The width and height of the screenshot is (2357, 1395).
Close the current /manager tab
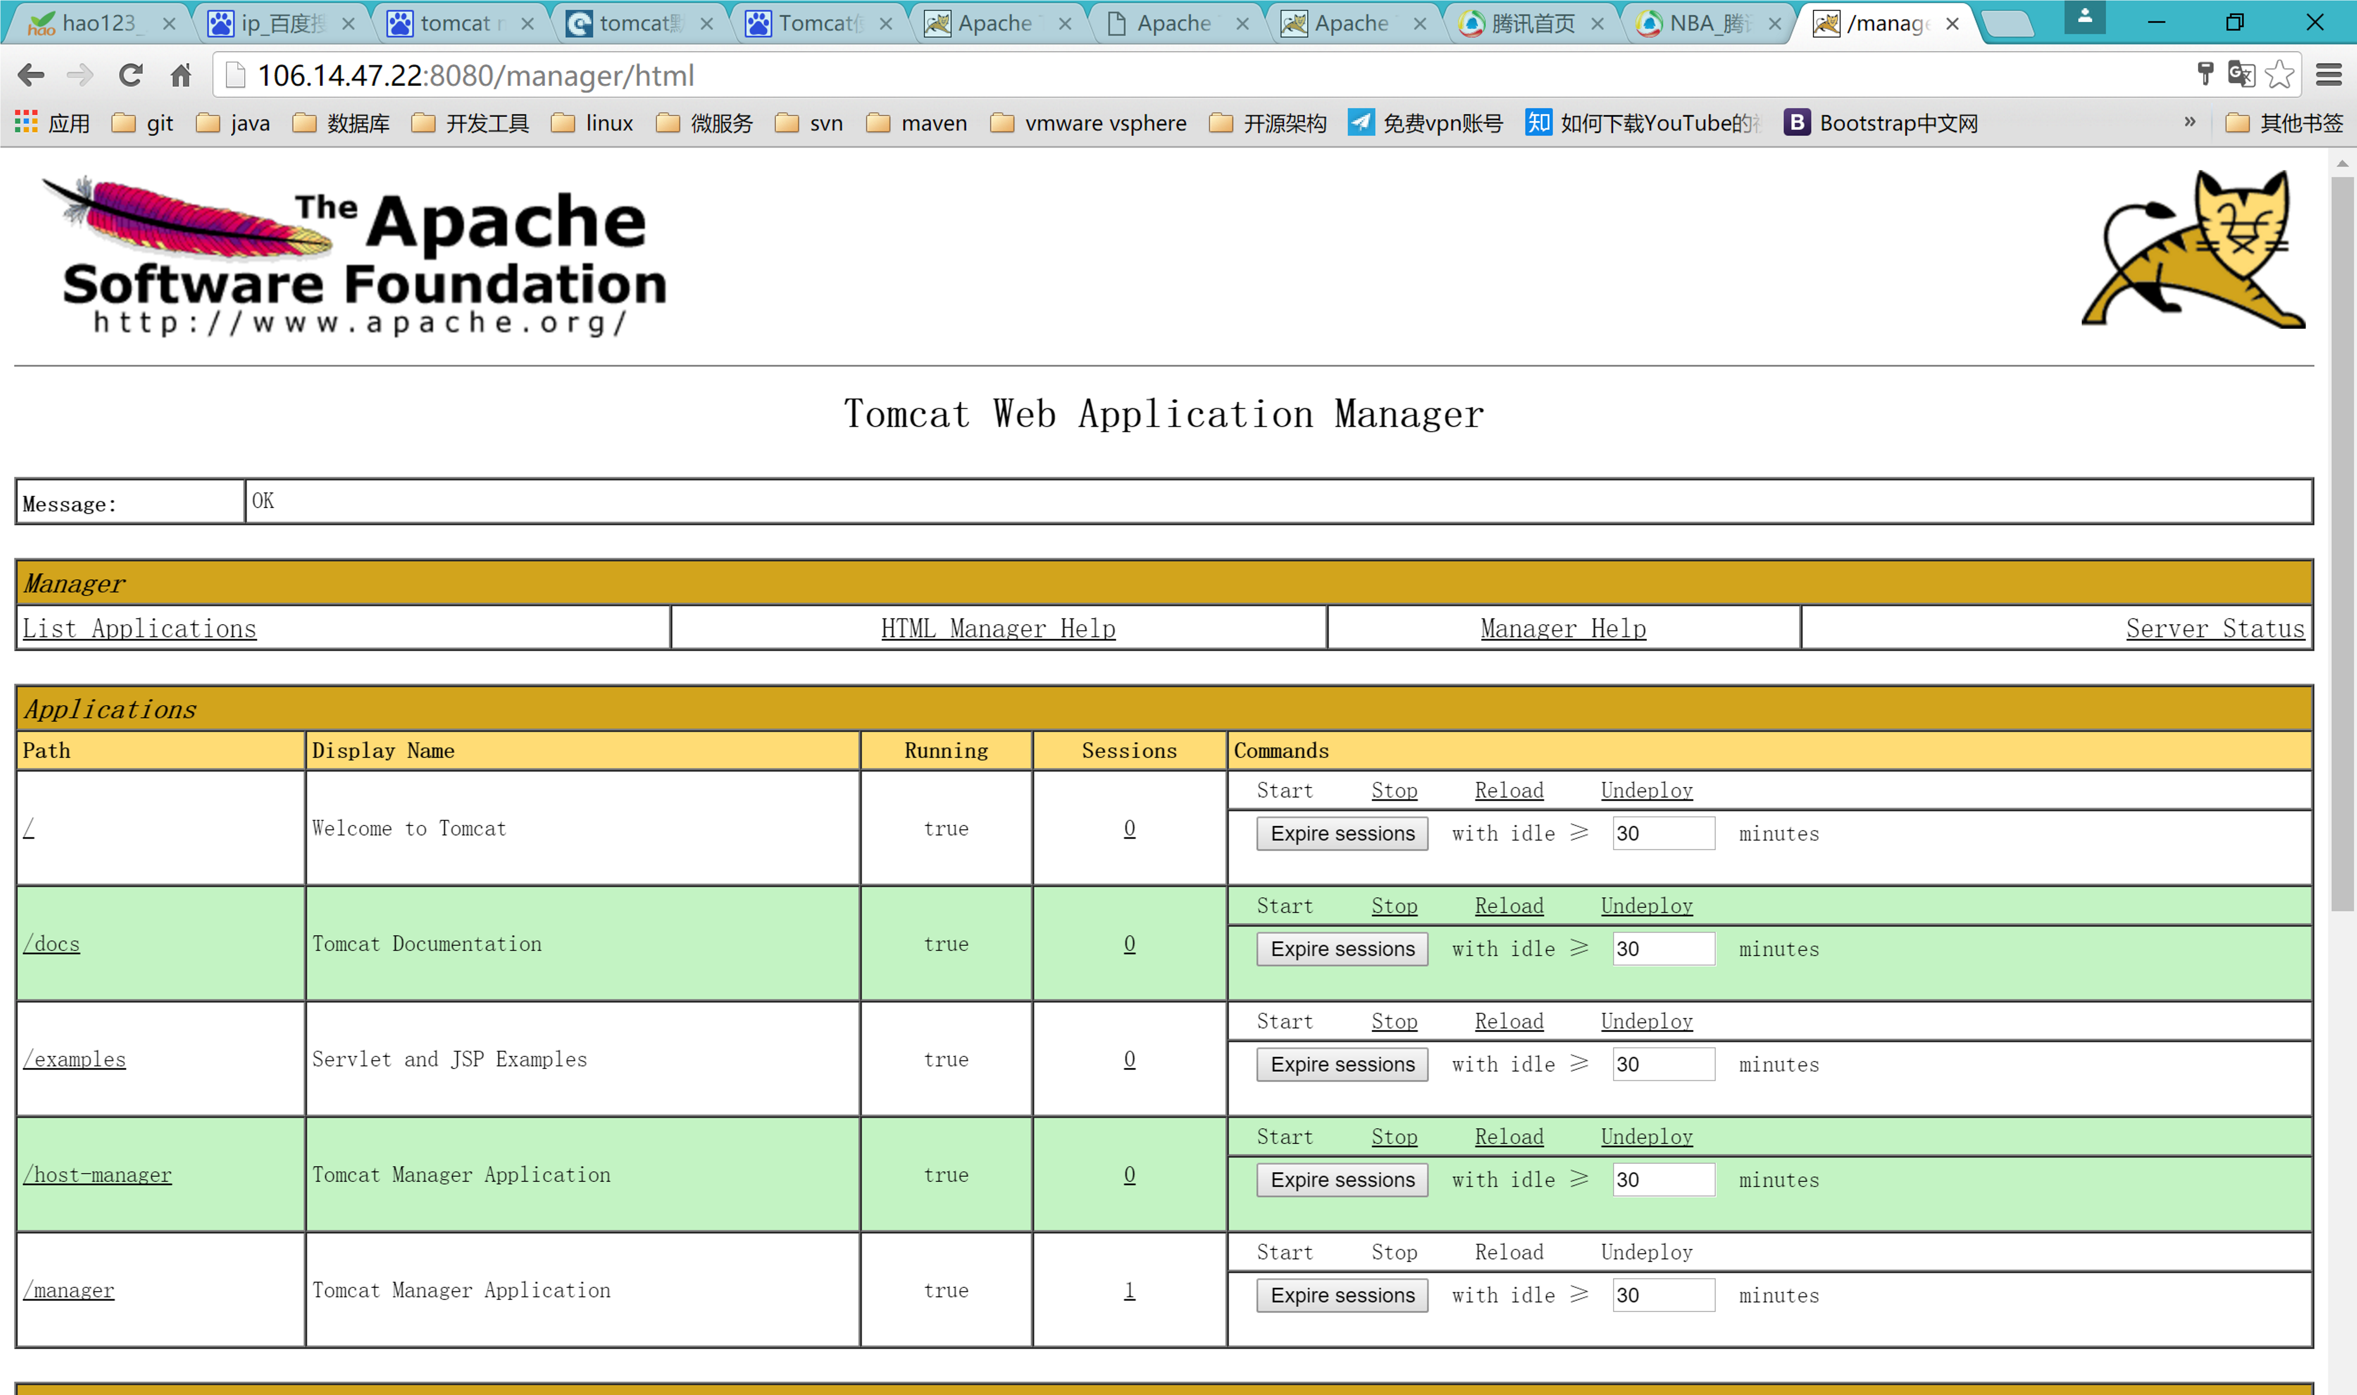(x=1953, y=24)
